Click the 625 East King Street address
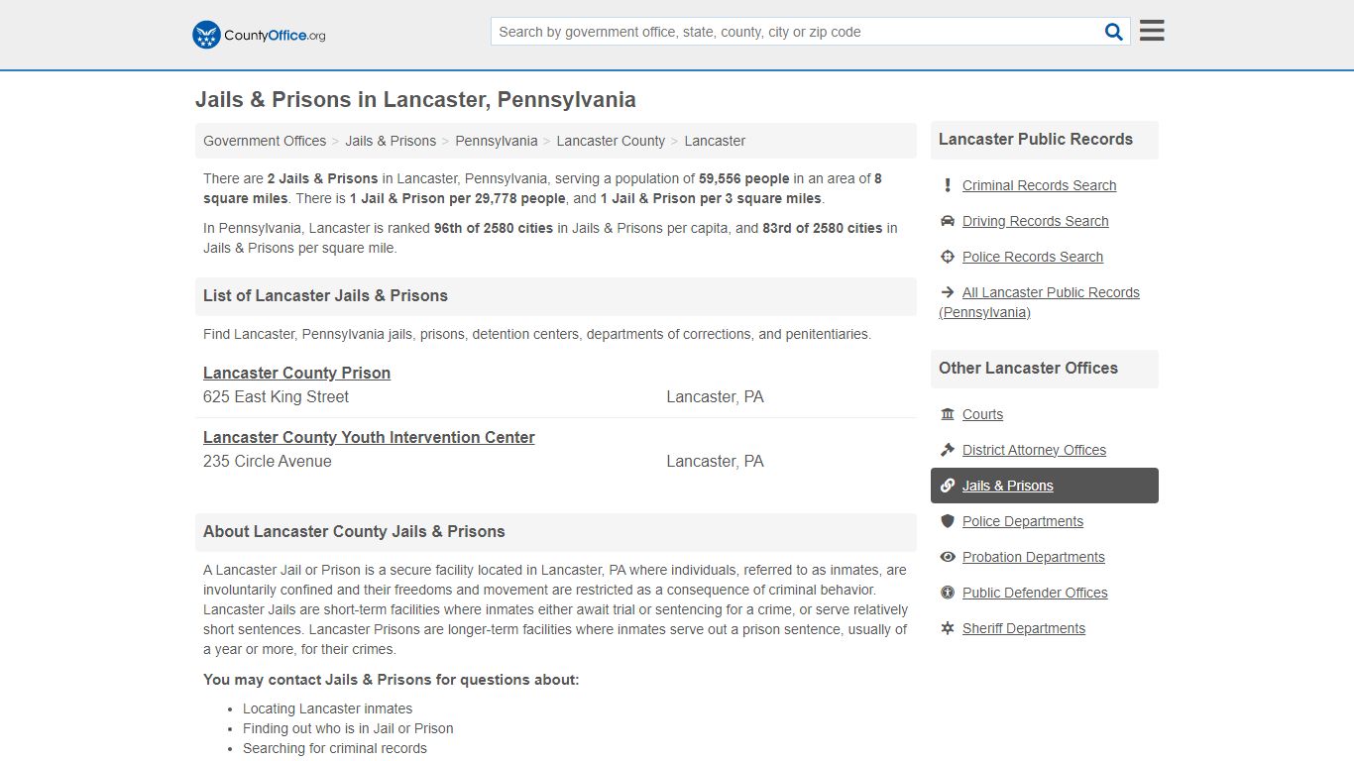The height and width of the screenshot is (761, 1354). tap(276, 396)
